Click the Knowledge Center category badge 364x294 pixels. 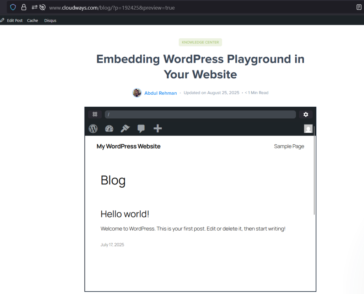coord(200,42)
